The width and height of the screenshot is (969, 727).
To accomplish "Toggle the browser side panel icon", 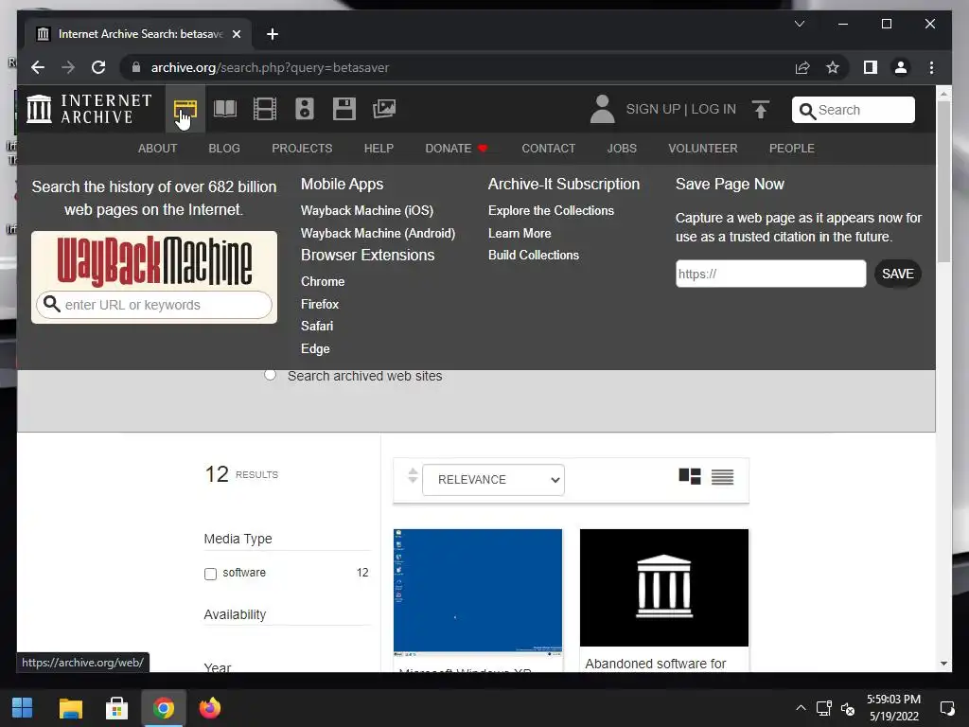I will 871,67.
